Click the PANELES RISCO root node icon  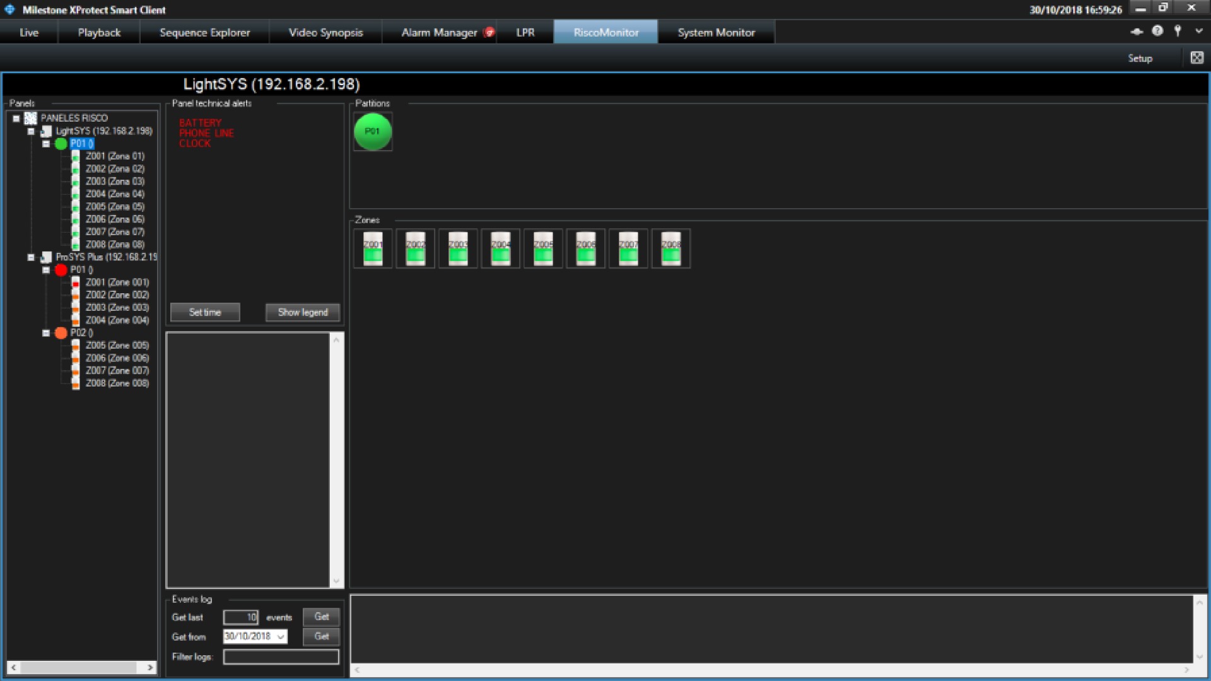click(x=30, y=118)
